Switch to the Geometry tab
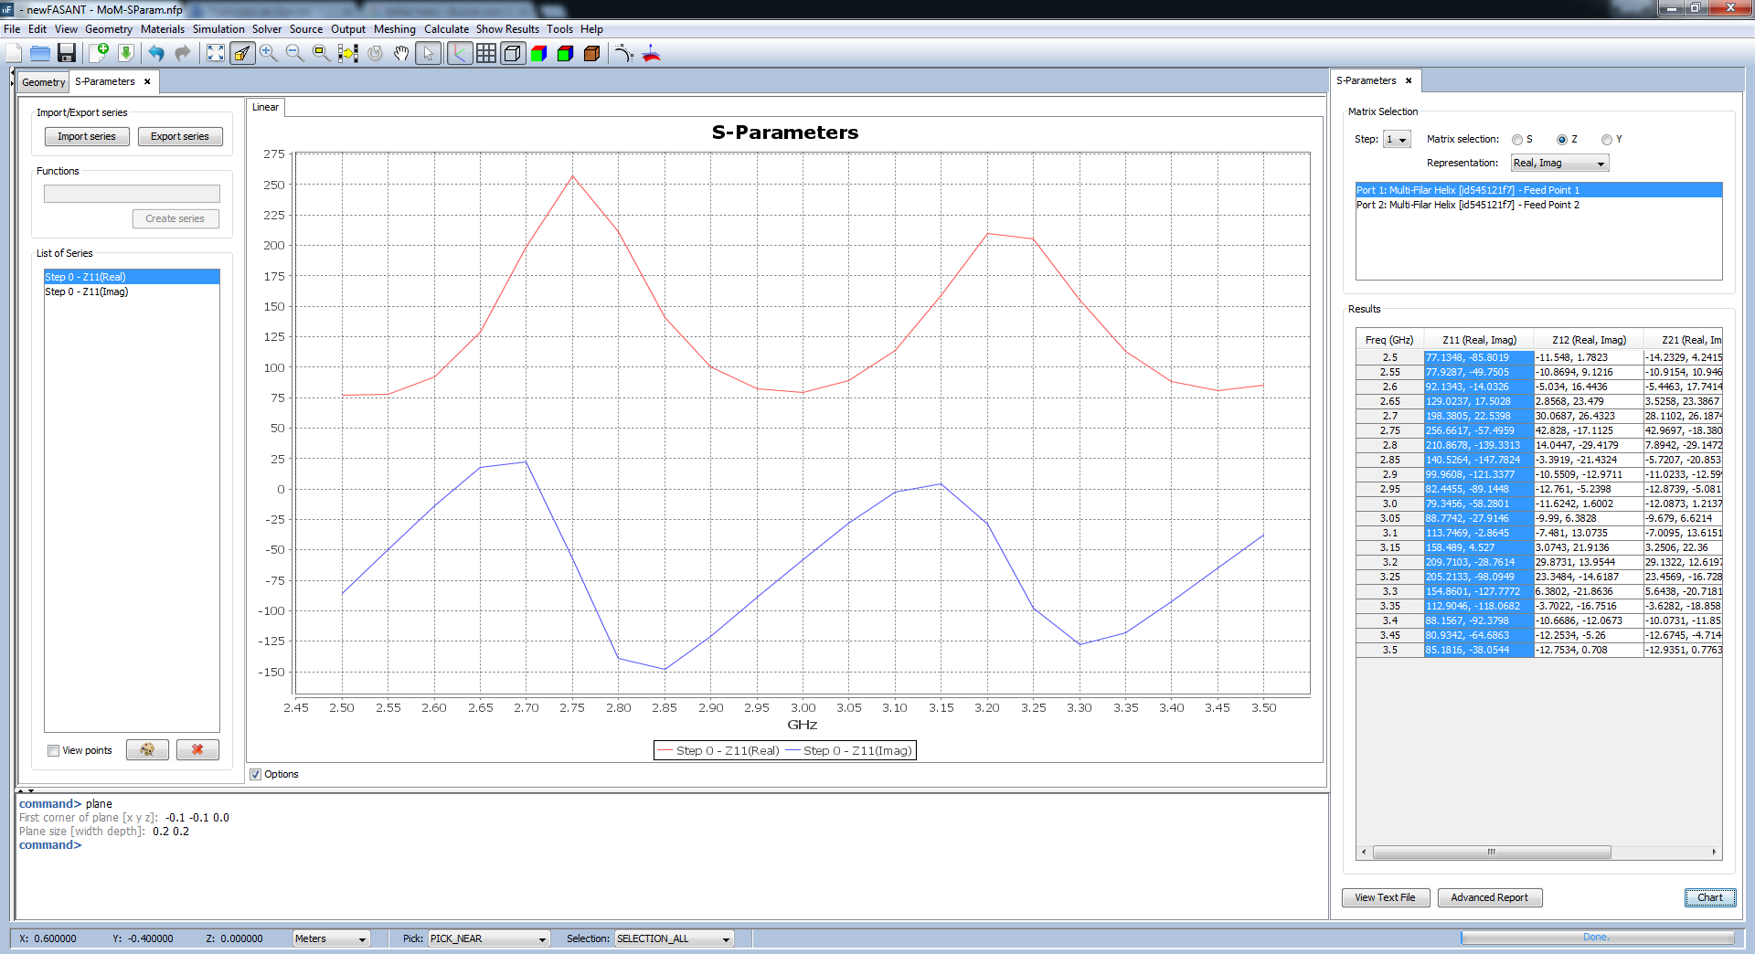1755x954 pixels. coord(43,82)
